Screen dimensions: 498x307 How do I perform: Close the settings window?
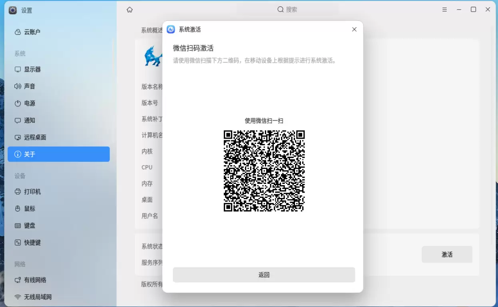[x=488, y=10]
